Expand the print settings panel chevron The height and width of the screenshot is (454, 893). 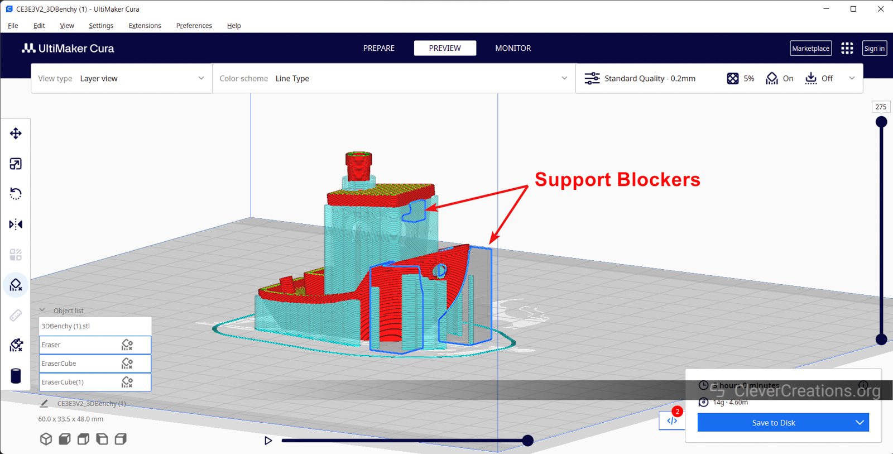(x=852, y=78)
